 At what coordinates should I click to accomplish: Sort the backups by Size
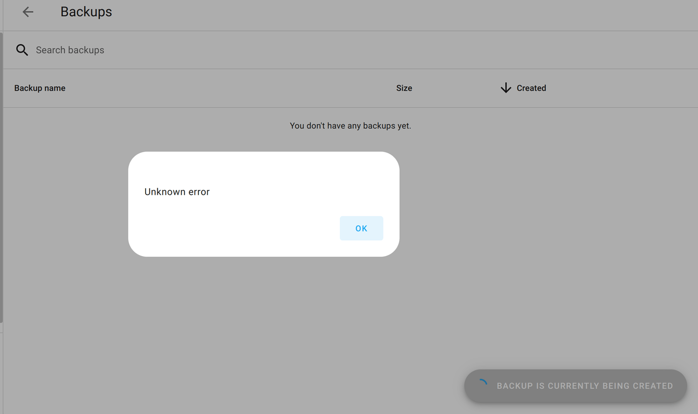click(404, 88)
